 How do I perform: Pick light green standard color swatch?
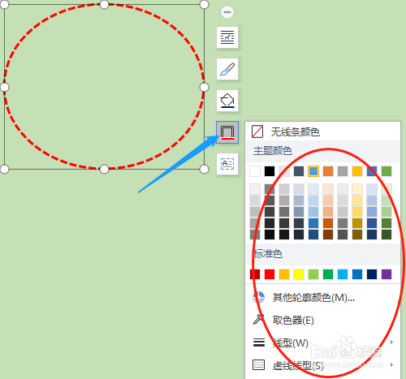(x=313, y=274)
